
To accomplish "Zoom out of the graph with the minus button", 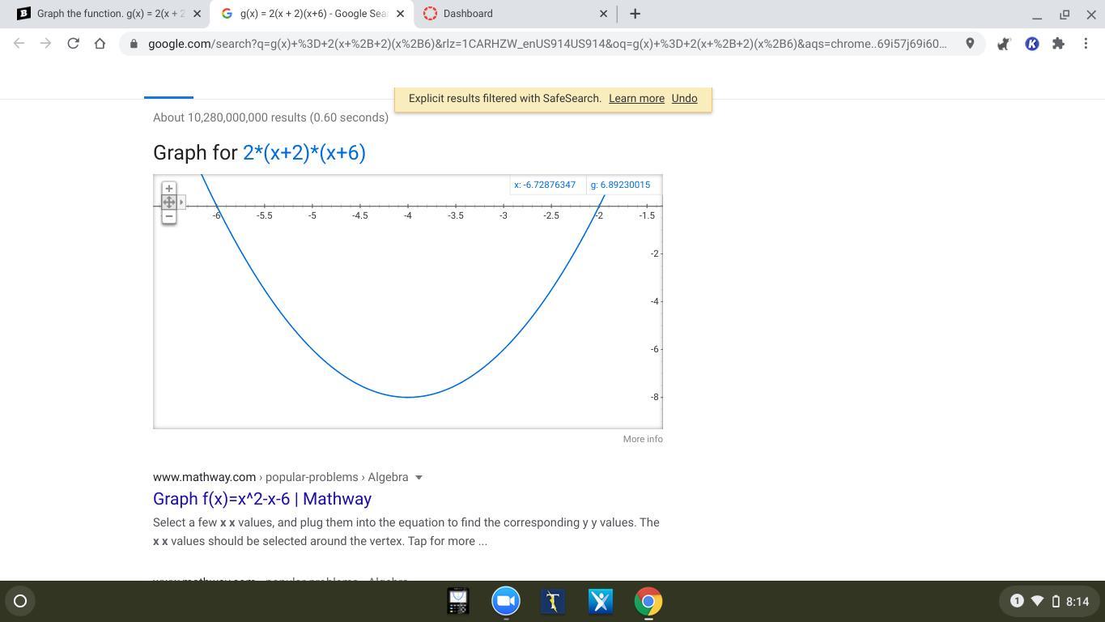I will 168,216.
